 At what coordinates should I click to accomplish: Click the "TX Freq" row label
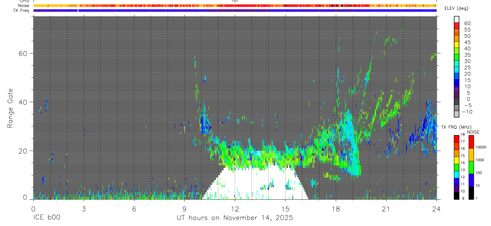pos(22,10)
